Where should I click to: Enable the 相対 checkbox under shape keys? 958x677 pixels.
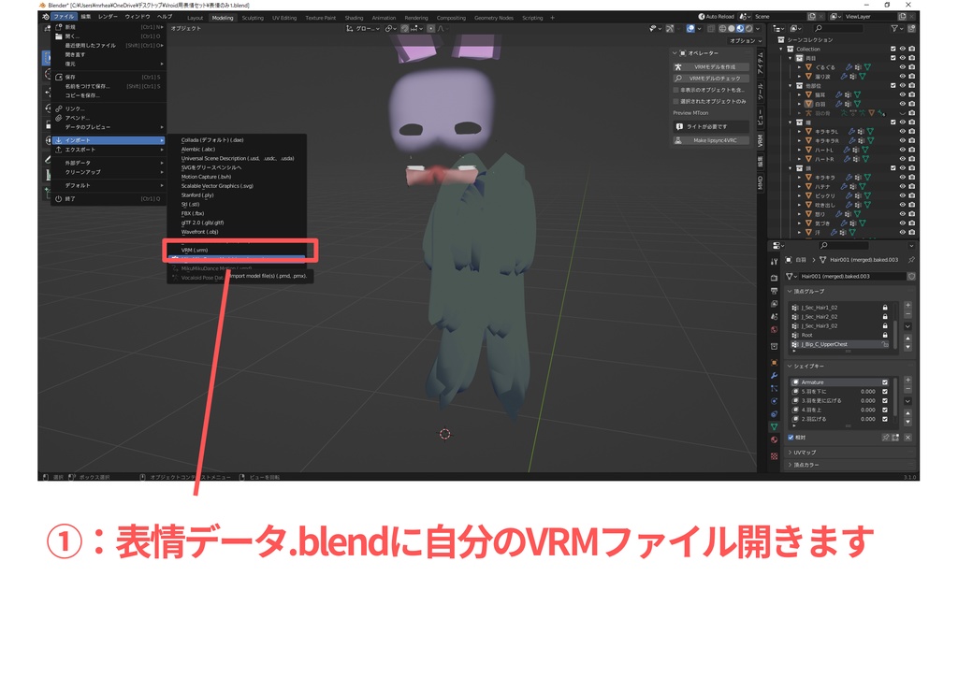click(790, 437)
